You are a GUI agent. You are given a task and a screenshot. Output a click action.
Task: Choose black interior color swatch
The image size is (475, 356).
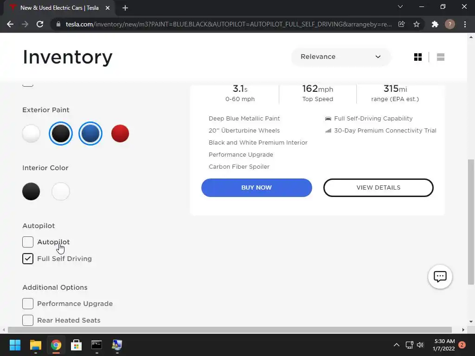31,191
